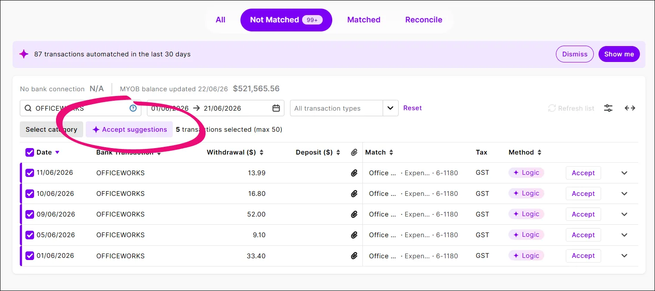Sort by the Match column
Screen dimensions: 655x291
pos(379,152)
